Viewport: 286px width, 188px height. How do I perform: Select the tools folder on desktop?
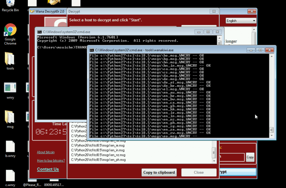tap(10, 61)
